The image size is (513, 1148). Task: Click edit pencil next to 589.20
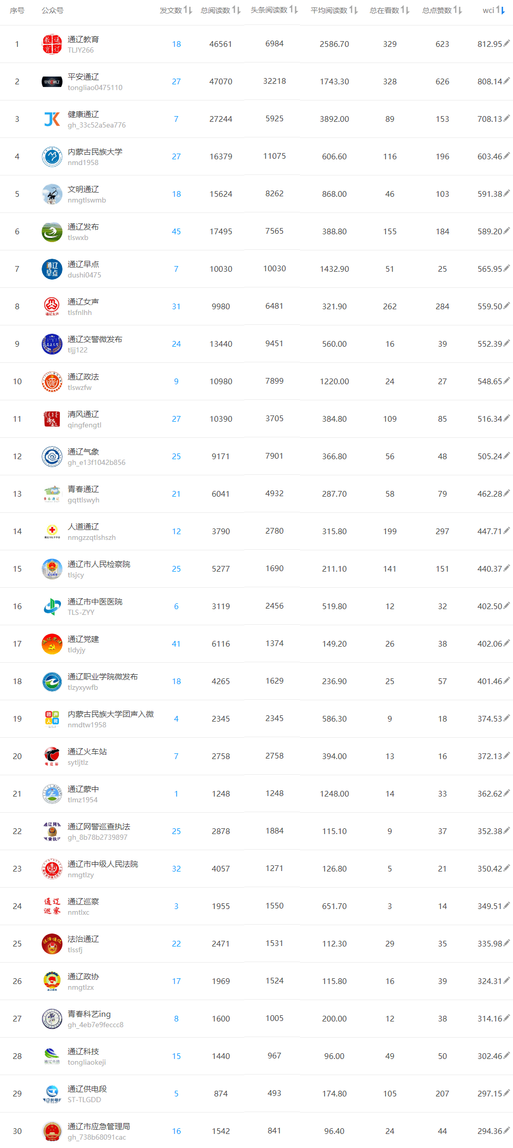(507, 231)
